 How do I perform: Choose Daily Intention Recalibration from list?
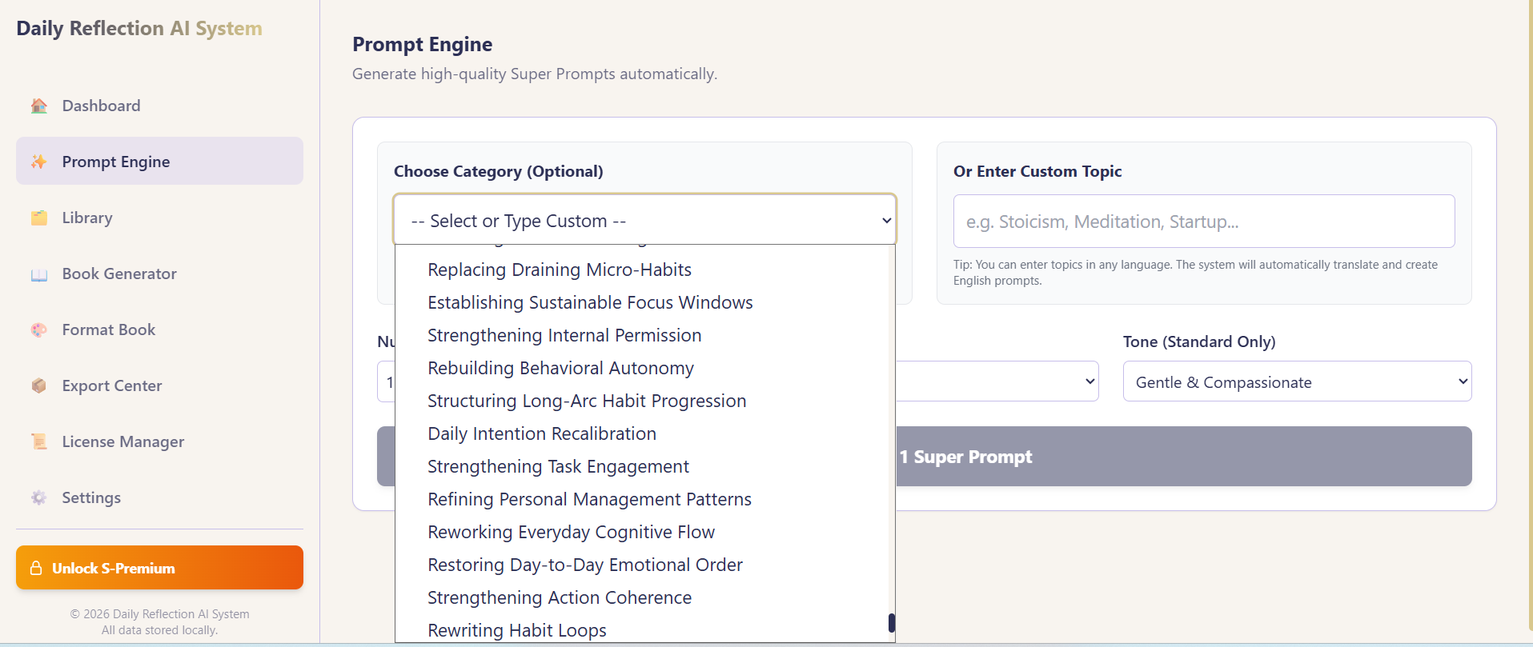click(541, 433)
